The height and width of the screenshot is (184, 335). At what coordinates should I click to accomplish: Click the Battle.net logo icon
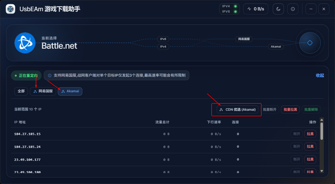[25, 43]
